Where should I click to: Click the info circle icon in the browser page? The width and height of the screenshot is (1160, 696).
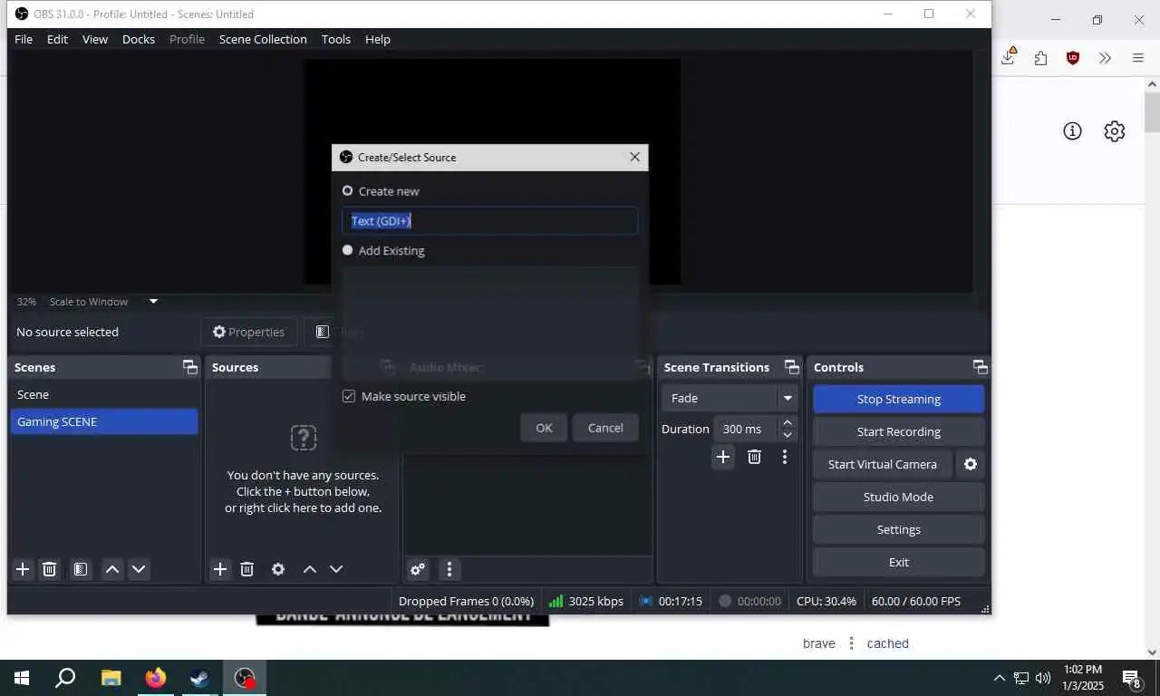coord(1072,131)
